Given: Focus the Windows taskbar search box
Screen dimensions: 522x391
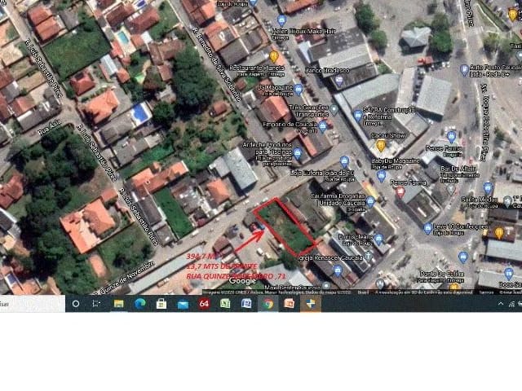Looking at the screenshot, I should [33, 304].
